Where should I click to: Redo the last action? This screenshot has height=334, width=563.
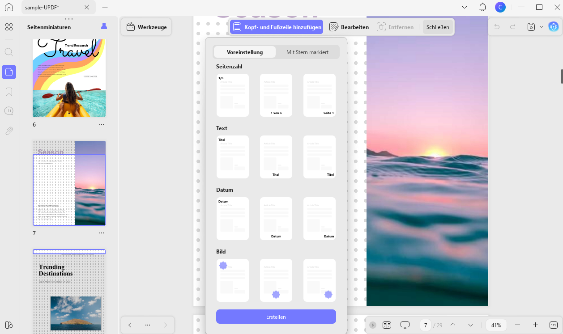click(513, 27)
